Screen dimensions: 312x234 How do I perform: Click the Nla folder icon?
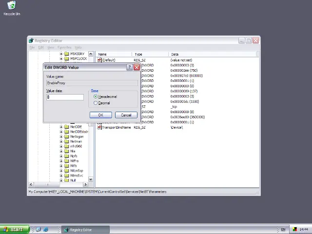[x=67, y=151]
